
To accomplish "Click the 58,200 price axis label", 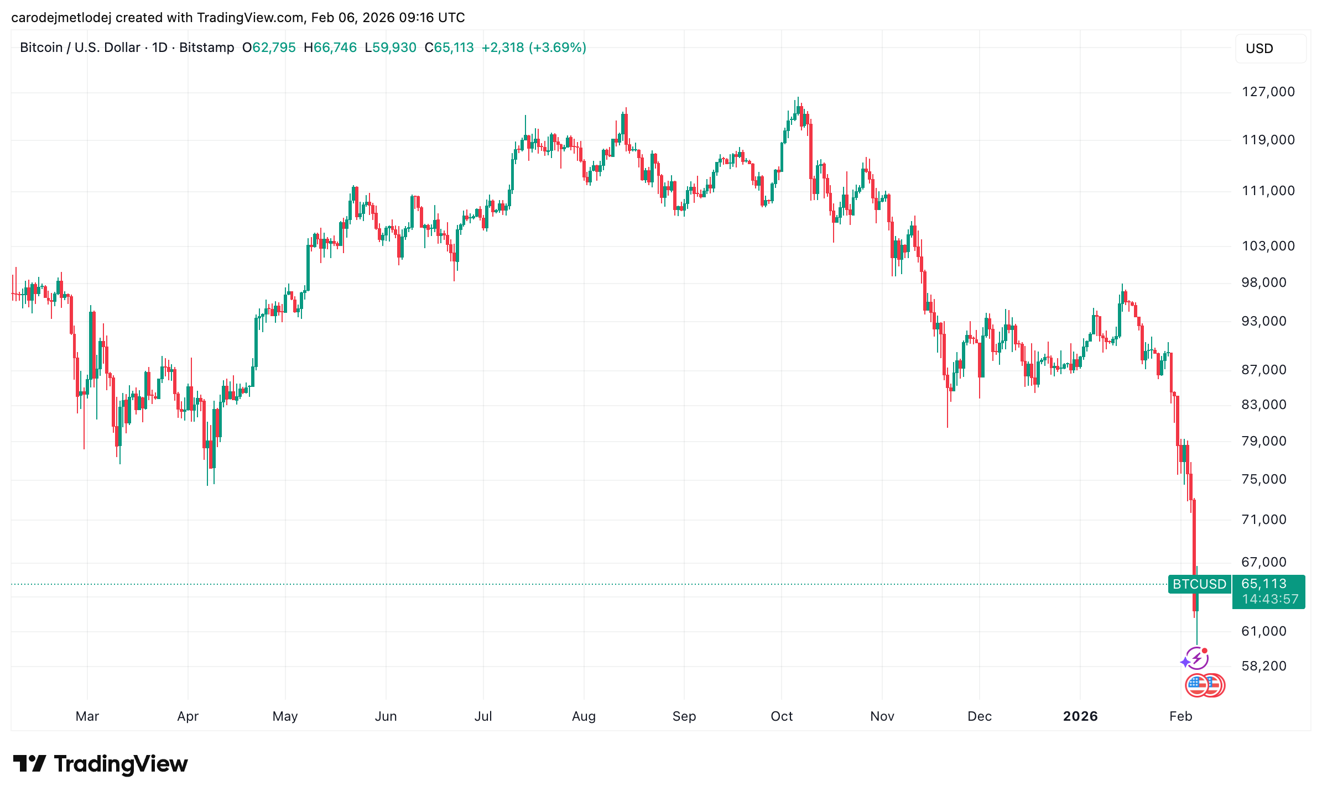I will 1264,666.
